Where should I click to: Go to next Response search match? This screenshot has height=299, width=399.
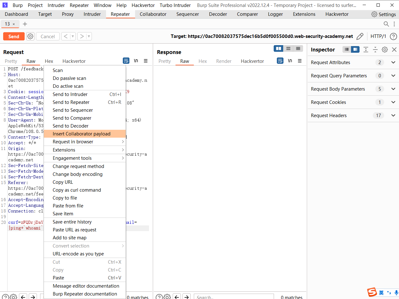187,297
